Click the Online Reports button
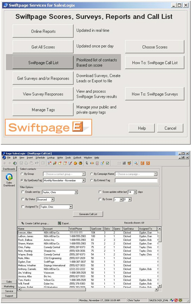The height and width of the screenshot is (306, 191). pyautogui.click(x=43, y=31)
